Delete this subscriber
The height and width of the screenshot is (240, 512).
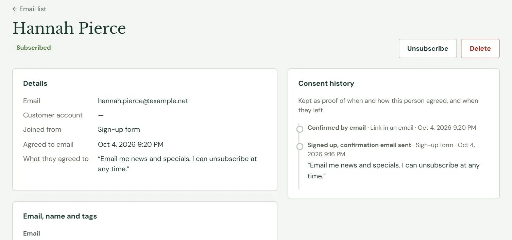click(x=480, y=48)
